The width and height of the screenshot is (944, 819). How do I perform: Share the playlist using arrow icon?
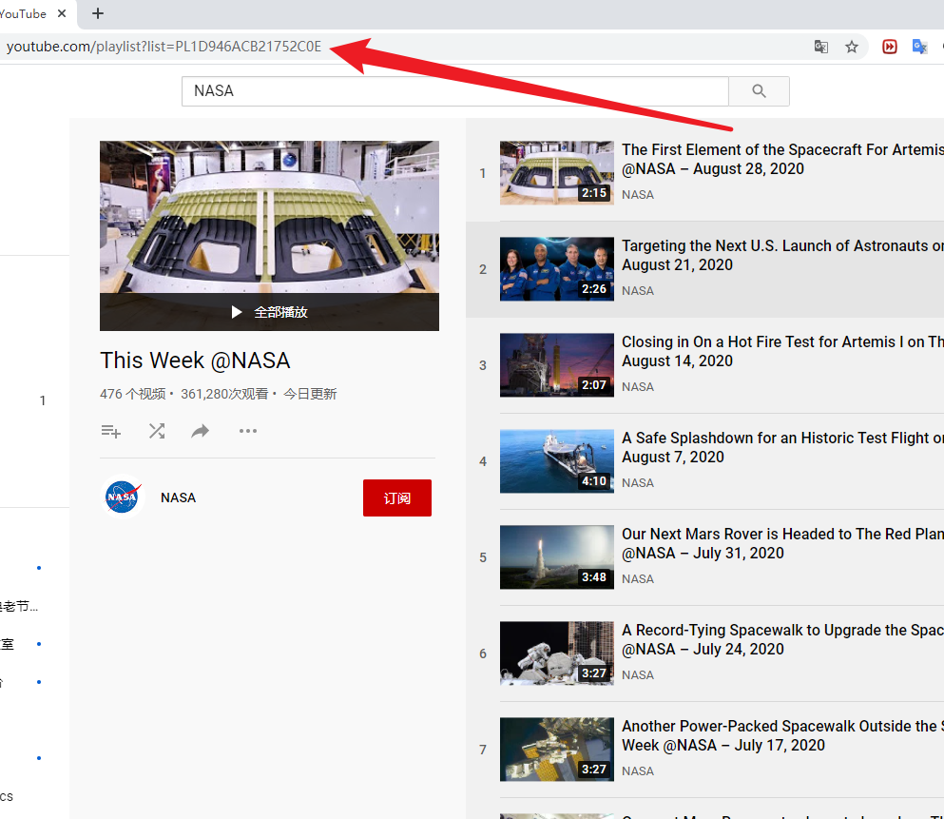(x=201, y=431)
